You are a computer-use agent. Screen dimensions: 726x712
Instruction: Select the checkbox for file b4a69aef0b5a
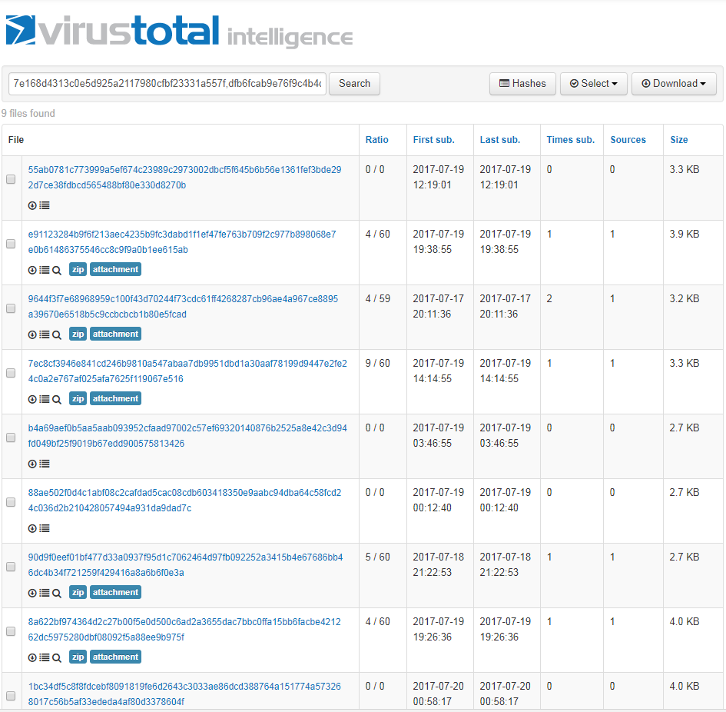(x=11, y=438)
